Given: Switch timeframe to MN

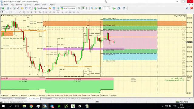Looking at the screenshot, I should (78, 12).
